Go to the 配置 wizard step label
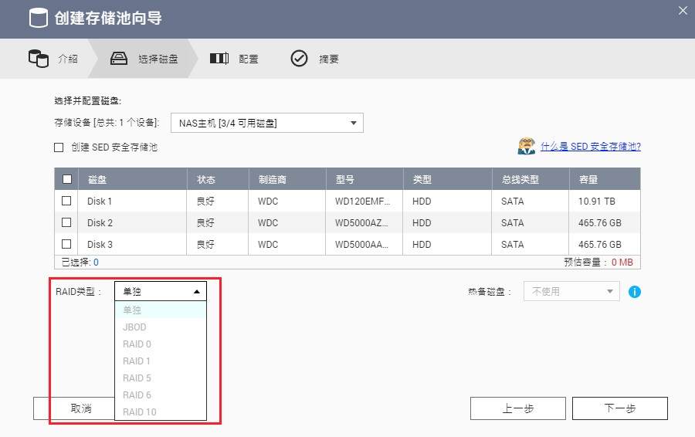Image resolution: width=695 pixels, height=437 pixels. [248, 59]
